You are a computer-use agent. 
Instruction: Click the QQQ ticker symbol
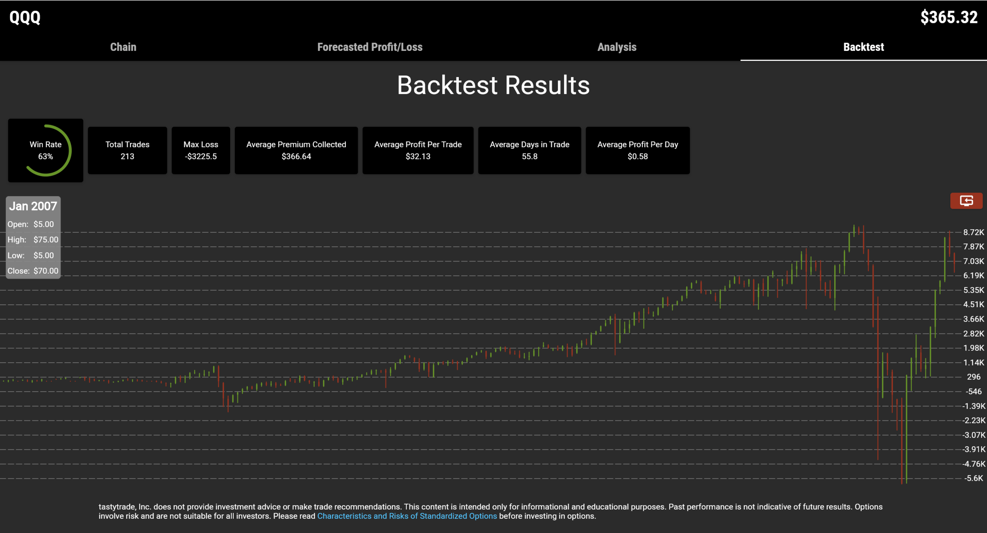[x=25, y=17]
